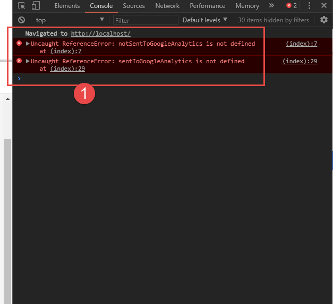Toggle the device toolbar icon
The image size is (333, 304).
click(36, 6)
